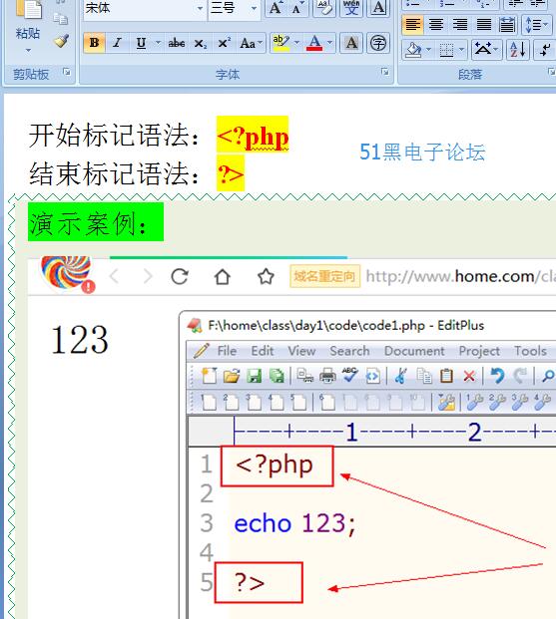Click the 51黑电子论坛 link text

[x=422, y=152]
